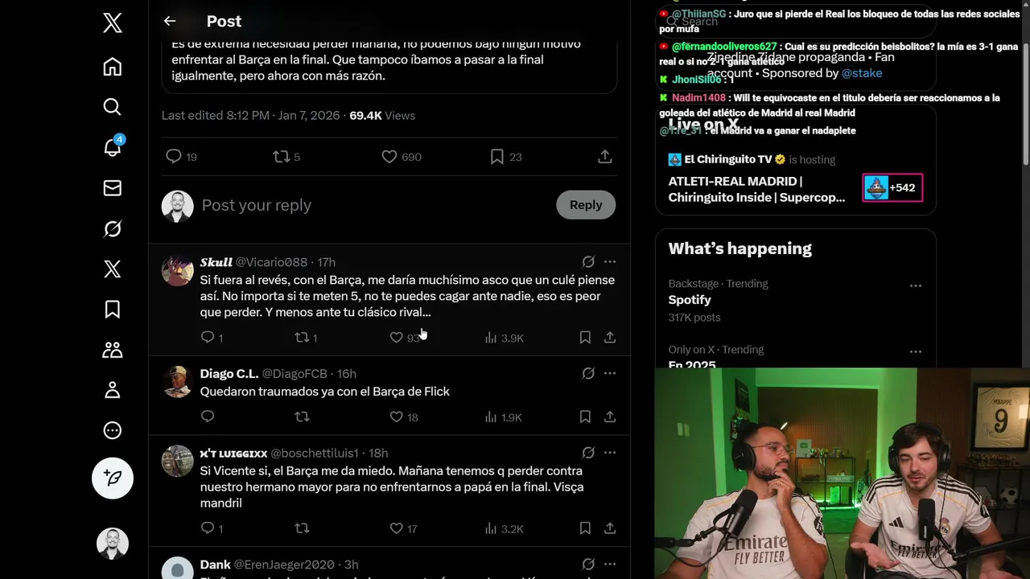Open Bookmarks icon in left sidebar
This screenshot has height=579, width=1030.
click(x=113, y=310)
